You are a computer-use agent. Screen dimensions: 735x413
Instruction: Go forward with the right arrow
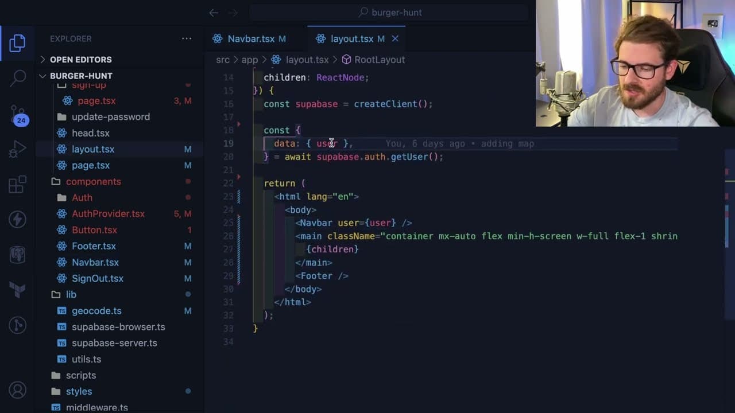pyautogui.click(x=233, y=12)
